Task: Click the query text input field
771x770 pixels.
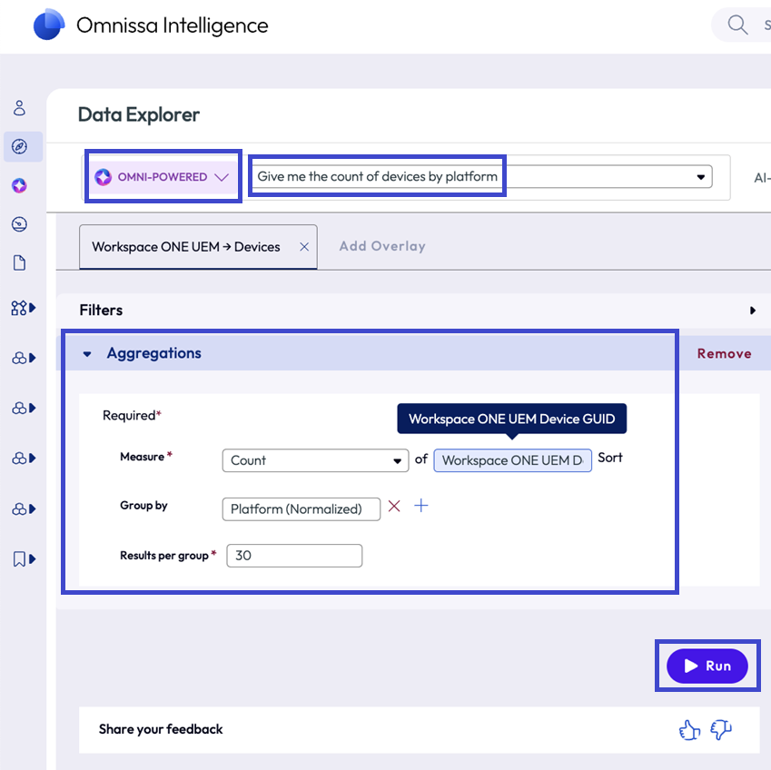Action: click(481, 176)
